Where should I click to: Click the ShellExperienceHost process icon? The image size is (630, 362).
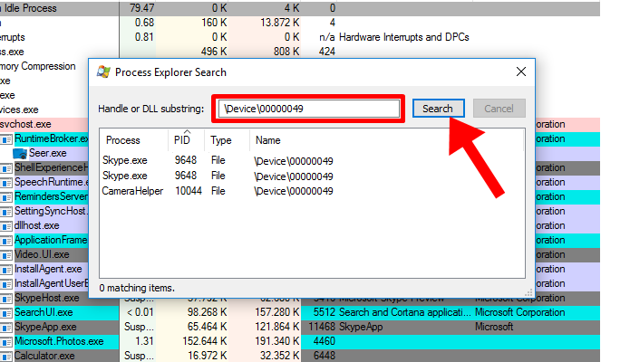[6, 168]
